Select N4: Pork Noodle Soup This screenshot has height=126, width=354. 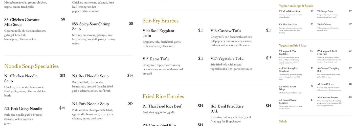90,104
